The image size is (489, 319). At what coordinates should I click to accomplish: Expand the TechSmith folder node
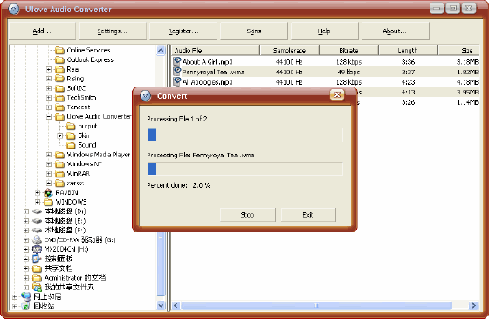pos(49,98)
